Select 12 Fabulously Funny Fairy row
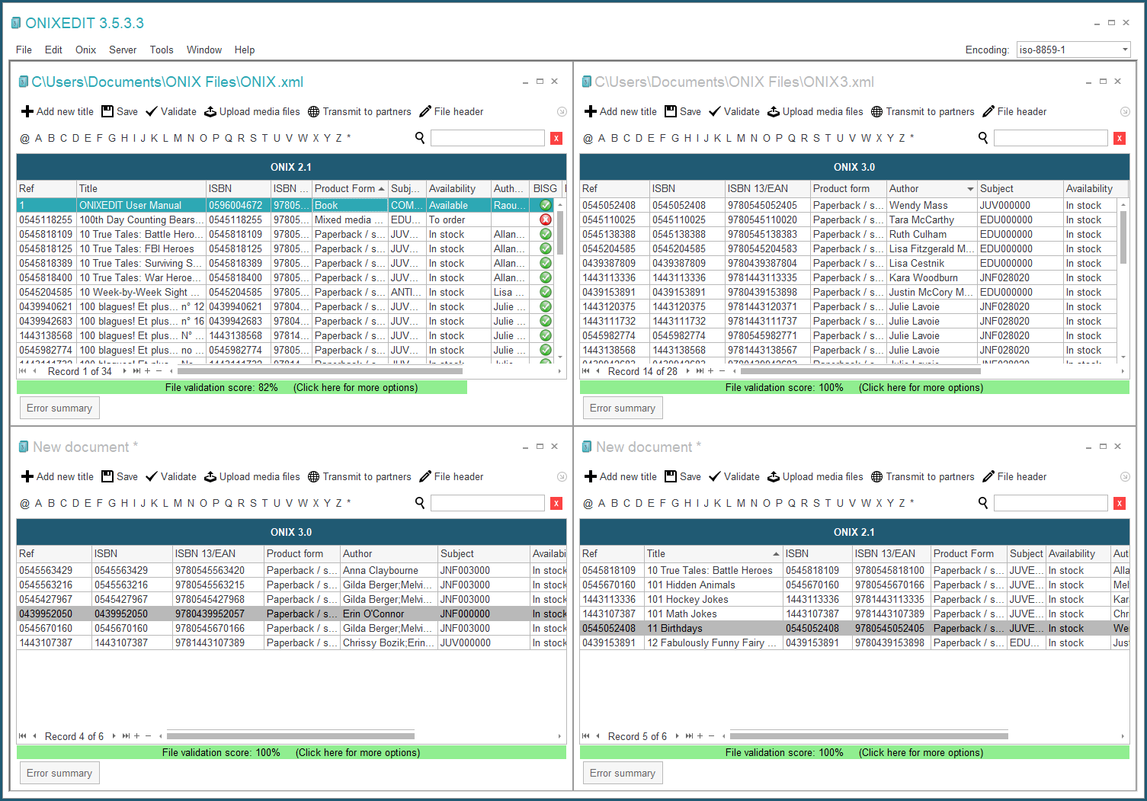1147x801 pixels. coord(854,642)
